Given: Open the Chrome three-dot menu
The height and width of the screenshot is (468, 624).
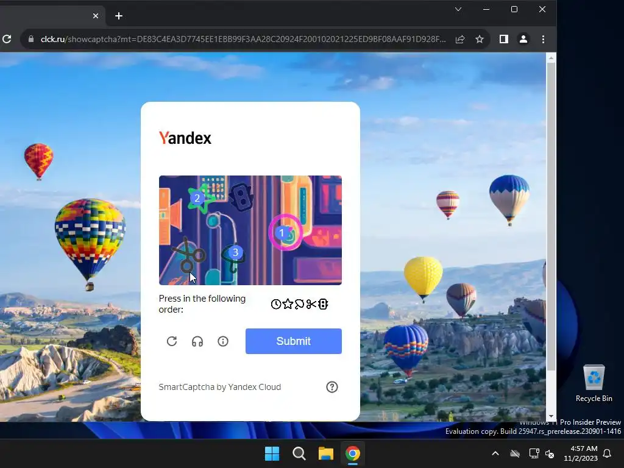Looking at the screenshot, I should [543, 39].
